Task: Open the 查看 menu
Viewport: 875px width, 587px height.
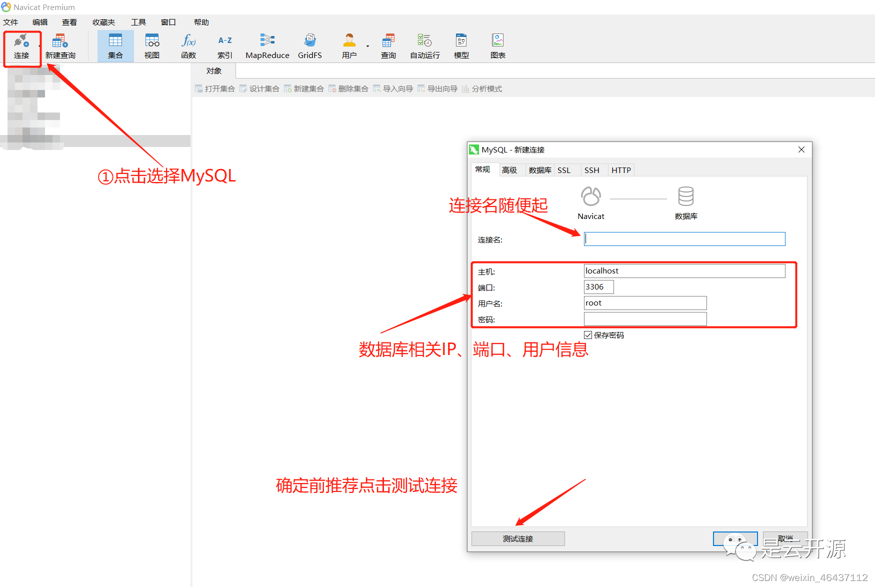Action: click(69, 22)
